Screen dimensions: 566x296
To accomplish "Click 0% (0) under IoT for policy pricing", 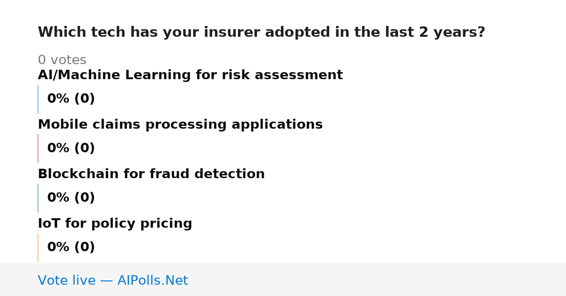I will 71,247.
